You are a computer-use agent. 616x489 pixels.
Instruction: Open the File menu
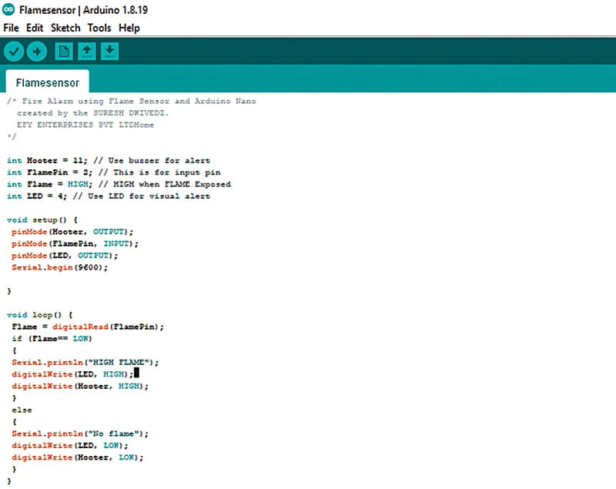(12, 28)
